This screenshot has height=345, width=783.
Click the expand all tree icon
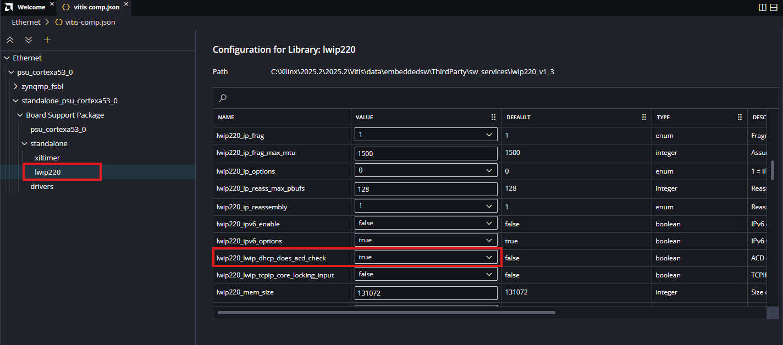(x=29, y=40)
